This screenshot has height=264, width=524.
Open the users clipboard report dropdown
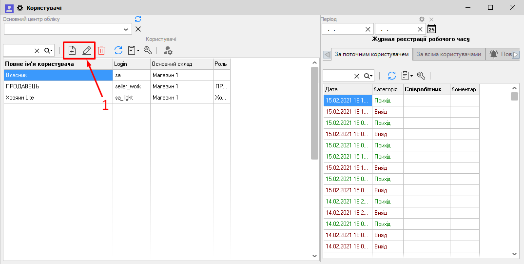pyautogui.click(x=134, y=50)
